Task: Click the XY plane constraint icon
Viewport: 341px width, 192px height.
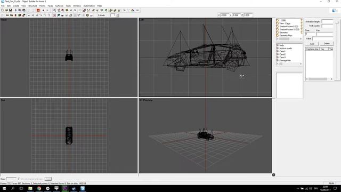Action: point(29,15)
